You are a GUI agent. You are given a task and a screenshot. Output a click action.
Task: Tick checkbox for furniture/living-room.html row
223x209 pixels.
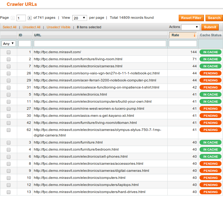[x=9, y=59]
